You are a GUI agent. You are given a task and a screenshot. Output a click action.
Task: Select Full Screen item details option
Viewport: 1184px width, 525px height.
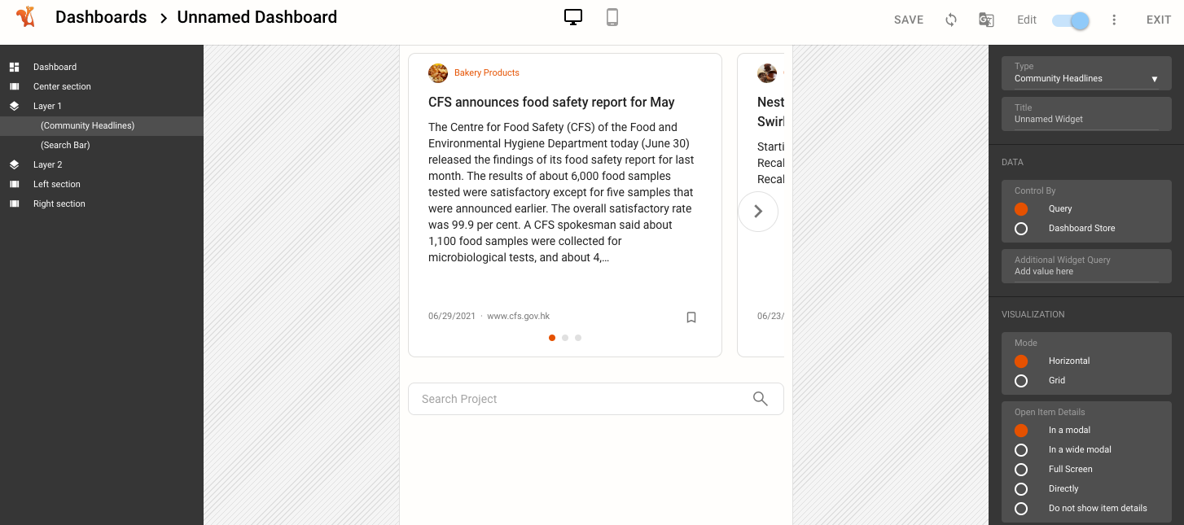[x=1021, y=470]
